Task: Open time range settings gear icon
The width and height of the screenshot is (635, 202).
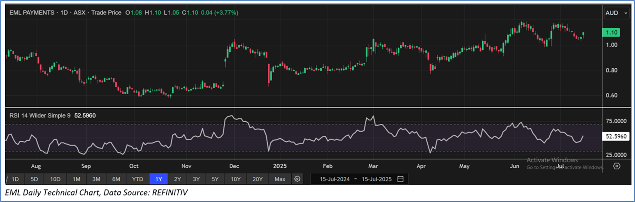Action: [x=297, y=179]
